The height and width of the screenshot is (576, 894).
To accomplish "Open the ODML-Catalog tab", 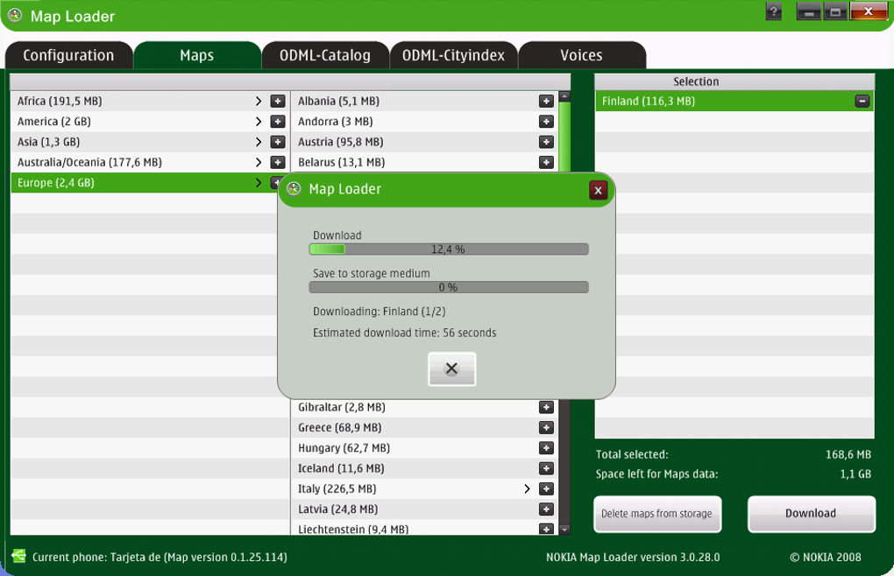I will [325, 55].
